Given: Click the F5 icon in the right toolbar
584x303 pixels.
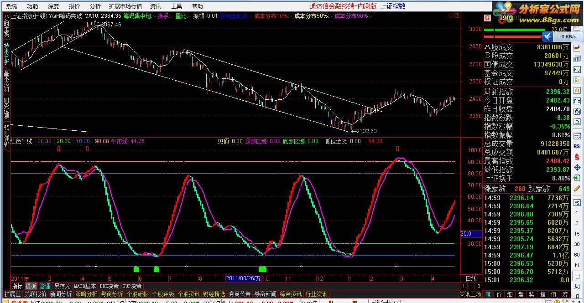Looking at the screenshot, I should 577,202.
